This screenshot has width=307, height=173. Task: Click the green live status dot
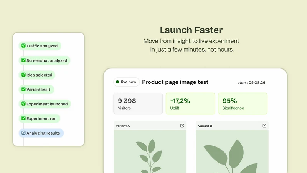pos(117,82)
